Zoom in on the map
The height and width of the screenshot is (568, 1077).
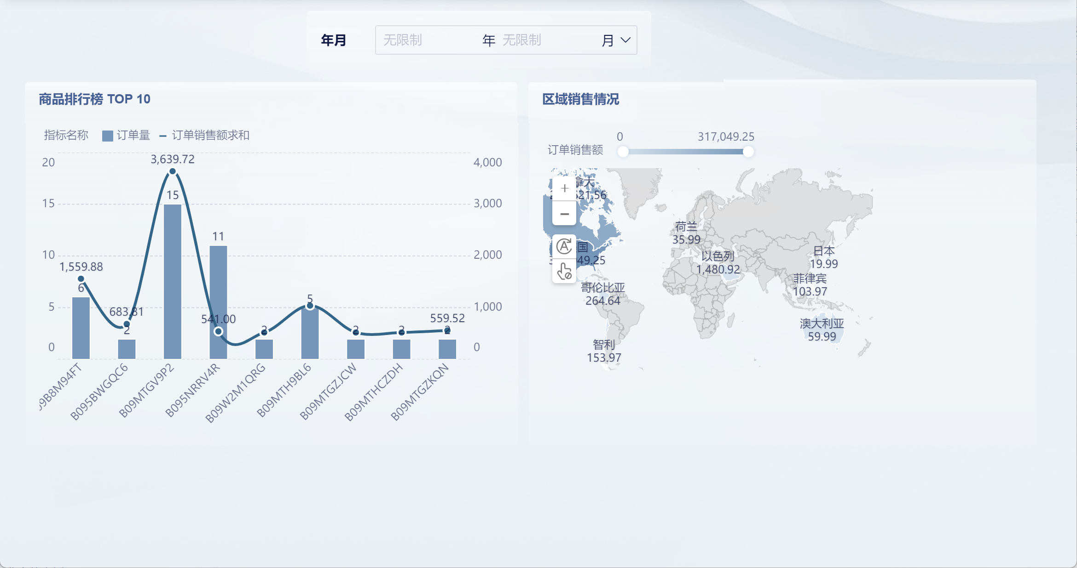click(564, 188)
